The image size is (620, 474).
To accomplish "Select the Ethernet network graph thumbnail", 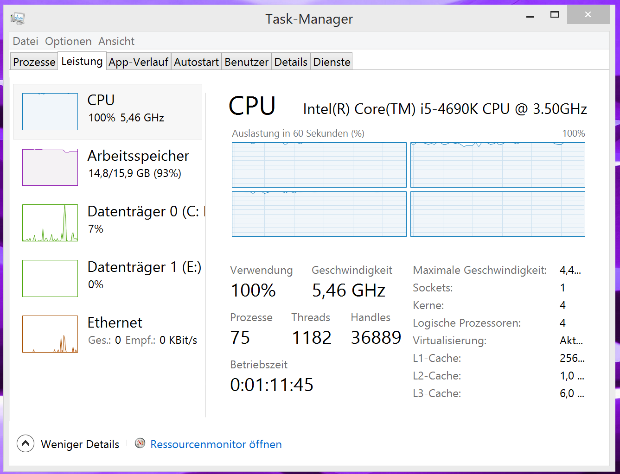I will pyautogui.click(x=50, y=334).
